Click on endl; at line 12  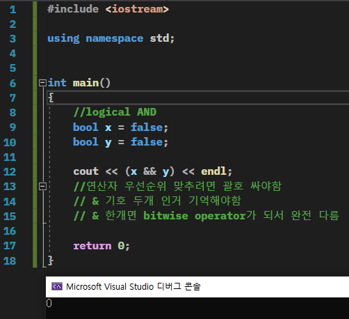(x=216, y=171)
